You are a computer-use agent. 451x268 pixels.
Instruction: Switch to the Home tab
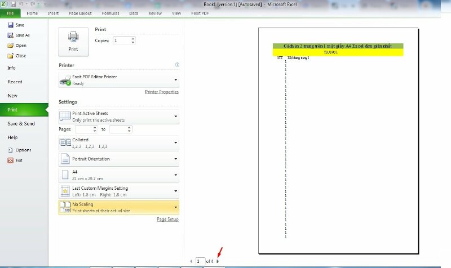(x=32, y=13)
